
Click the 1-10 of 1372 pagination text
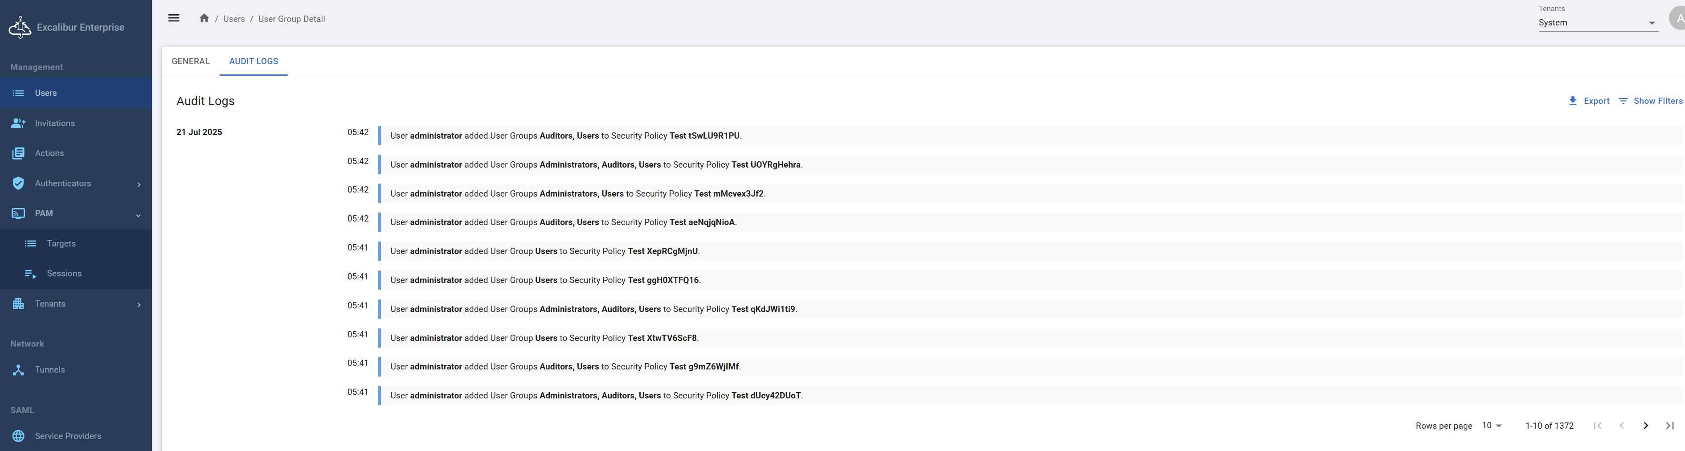click(1550, 426)
